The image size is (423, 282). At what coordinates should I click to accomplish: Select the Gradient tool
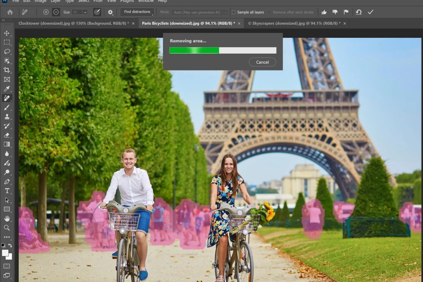point(7,145)
